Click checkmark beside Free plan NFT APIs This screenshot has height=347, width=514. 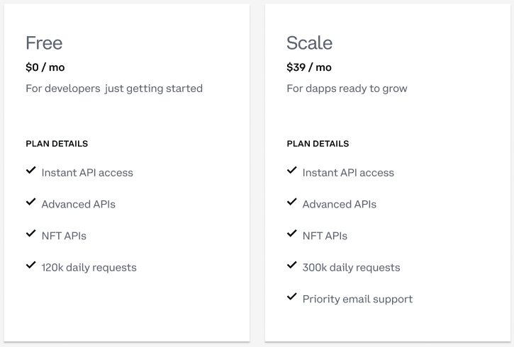click(30, 234)
